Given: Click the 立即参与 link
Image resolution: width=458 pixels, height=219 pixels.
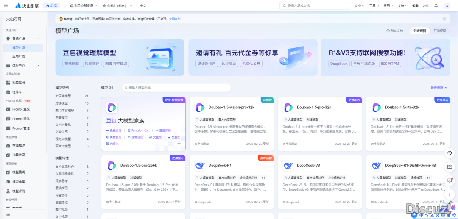Looking at the screenshot, I should tap(175, 19).
